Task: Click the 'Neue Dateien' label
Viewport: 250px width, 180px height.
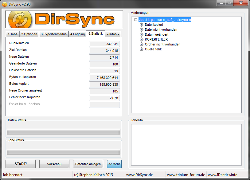Action: 19,57
